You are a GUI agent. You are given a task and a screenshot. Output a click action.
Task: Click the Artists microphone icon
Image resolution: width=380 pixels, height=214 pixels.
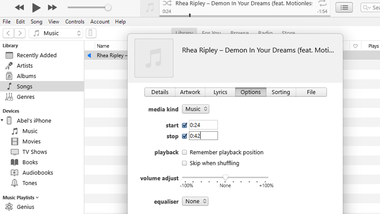[x=9, y=66]
